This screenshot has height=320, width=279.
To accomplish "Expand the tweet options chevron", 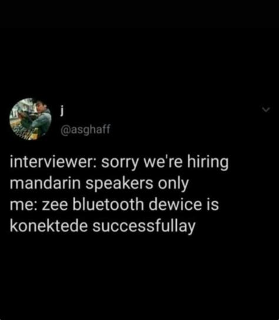I will (266, 110).
